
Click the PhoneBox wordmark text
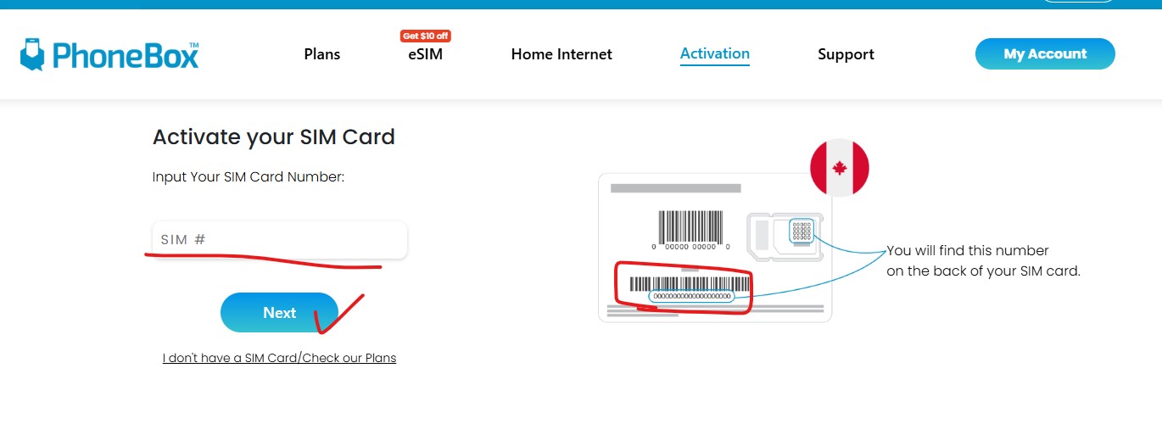click(x=126, y=55)
